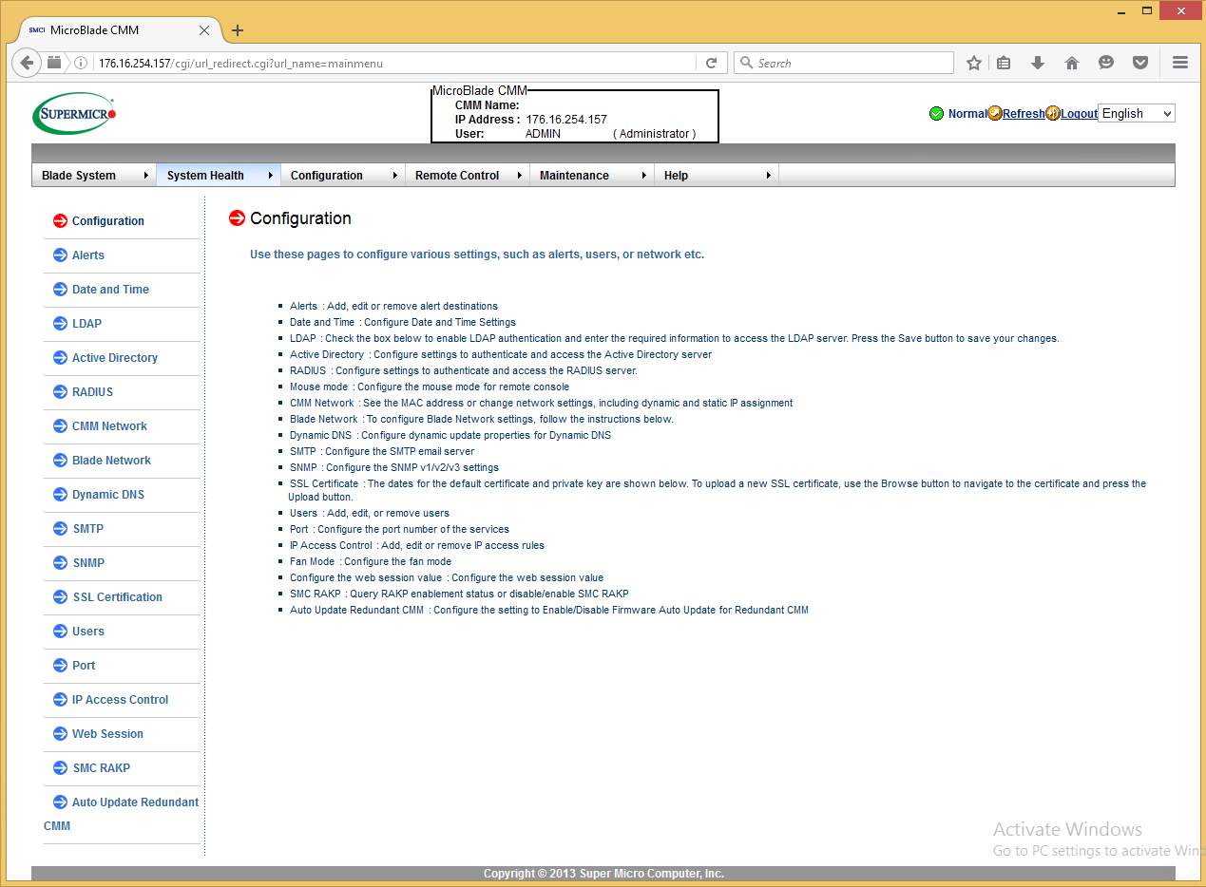Viewport: 1206px width, 887px height.
Task: Open the Users sidebar link
Action: point(88,631)
